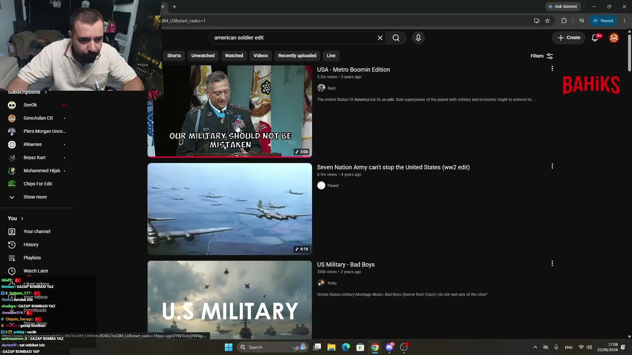
Task: Open Pollo channel avatar
Action: [321, 283]
